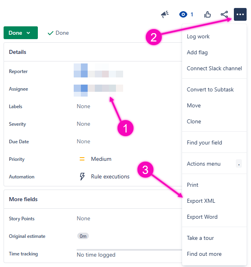The width and height of the screenshot is (251, 267).
Task: Click the share icon
Action: click(x=224, y=14)
